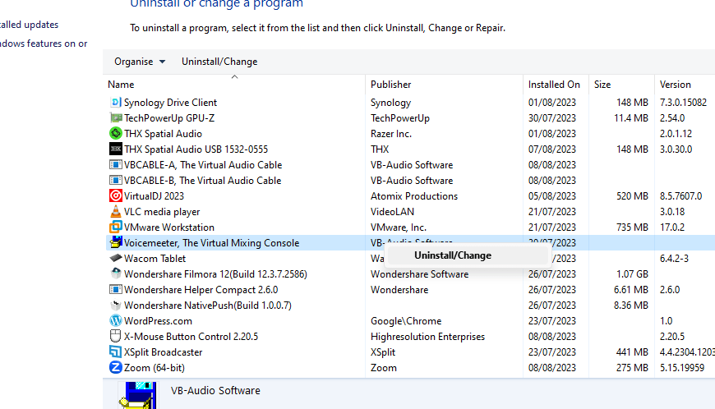The width and height of the screenshot is (715, 409).
Task: Select Wondershare Filmora 12 entry
Action: pos(215,274)
